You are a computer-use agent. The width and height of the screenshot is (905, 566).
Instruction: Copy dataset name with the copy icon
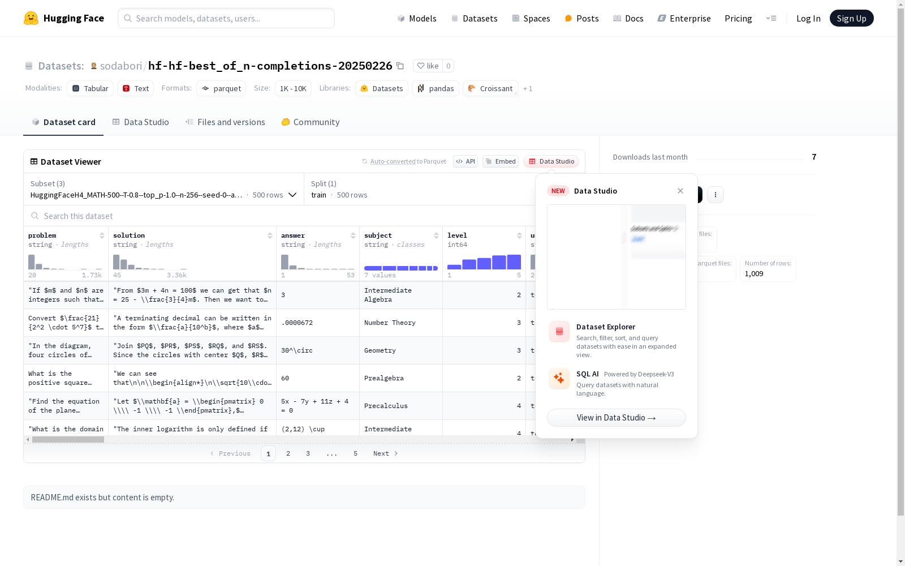coord(400,66)
